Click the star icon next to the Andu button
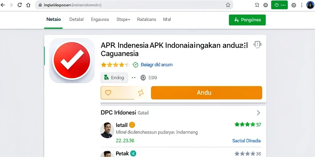315x157 pixels. [141, 93]
